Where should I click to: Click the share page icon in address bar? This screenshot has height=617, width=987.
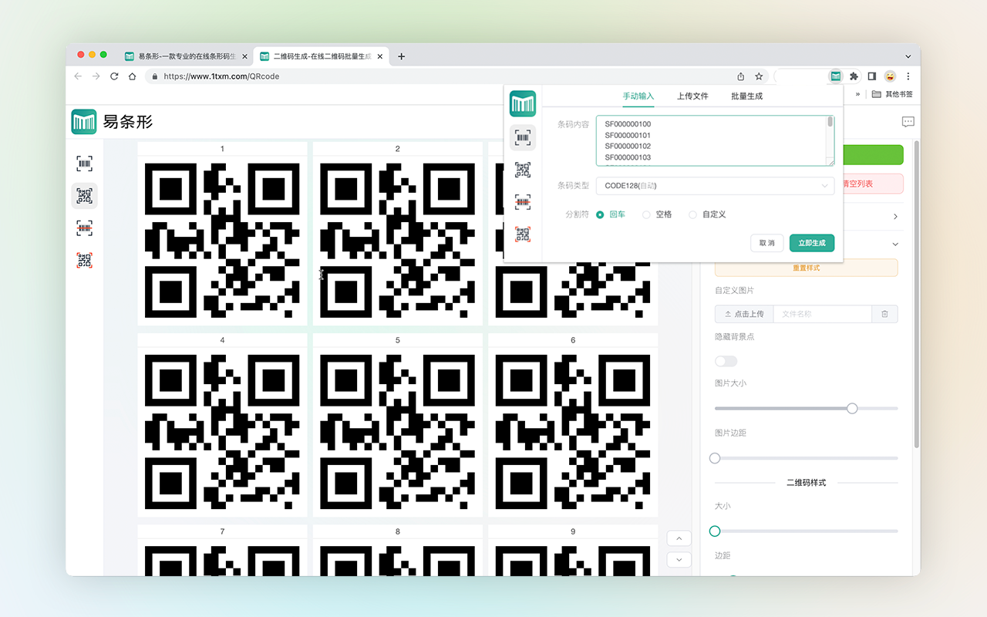(x=741, y=76)
